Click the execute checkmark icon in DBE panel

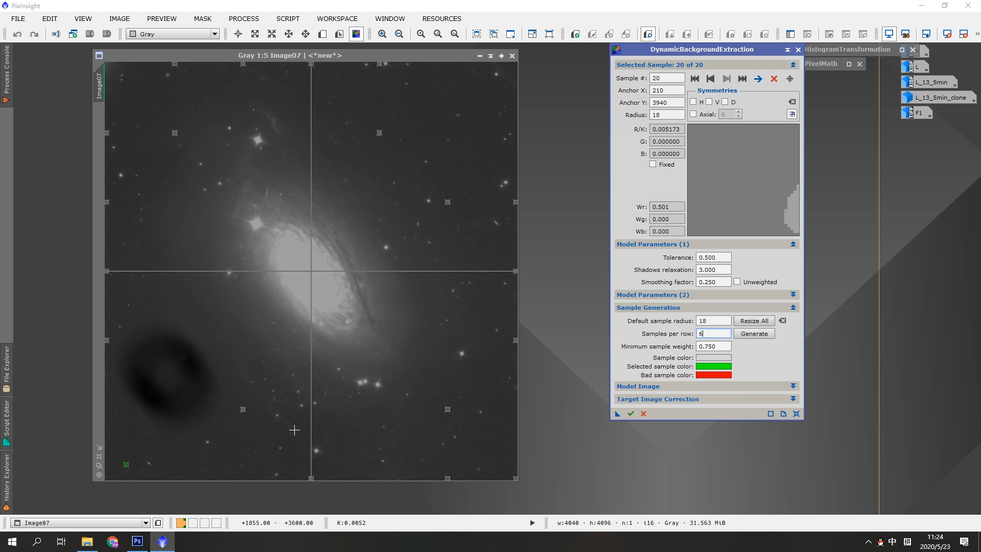click(630, 414)
